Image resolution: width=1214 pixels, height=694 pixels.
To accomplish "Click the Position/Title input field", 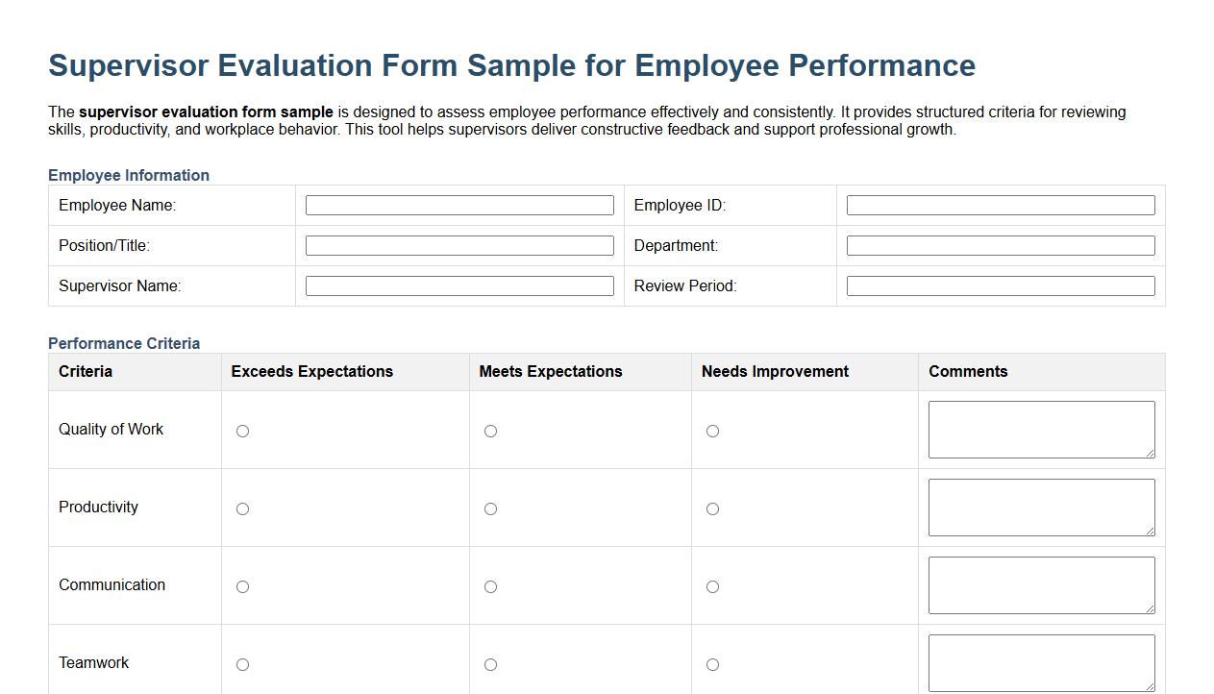I will click(x=459, y=245).
